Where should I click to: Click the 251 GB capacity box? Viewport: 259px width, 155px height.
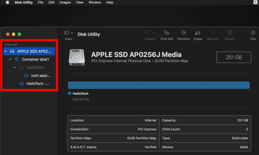(234, 57)
